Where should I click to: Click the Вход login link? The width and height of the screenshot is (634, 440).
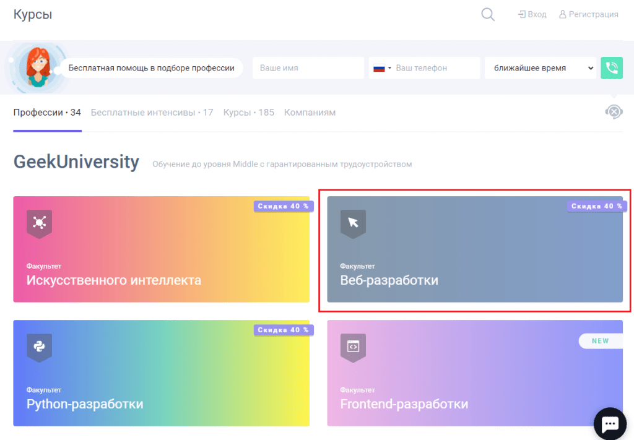[x=532, y=14]
